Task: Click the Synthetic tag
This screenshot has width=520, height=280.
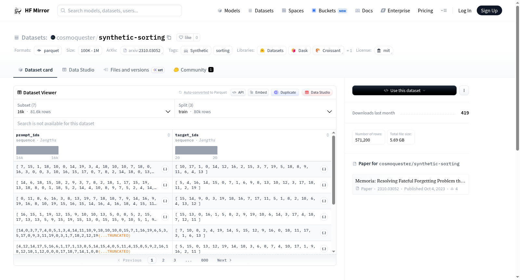Action: click(196, 50)
